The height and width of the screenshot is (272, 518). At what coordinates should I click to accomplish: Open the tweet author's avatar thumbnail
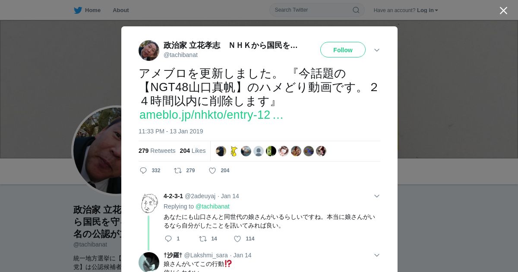[x=149, y=51]
